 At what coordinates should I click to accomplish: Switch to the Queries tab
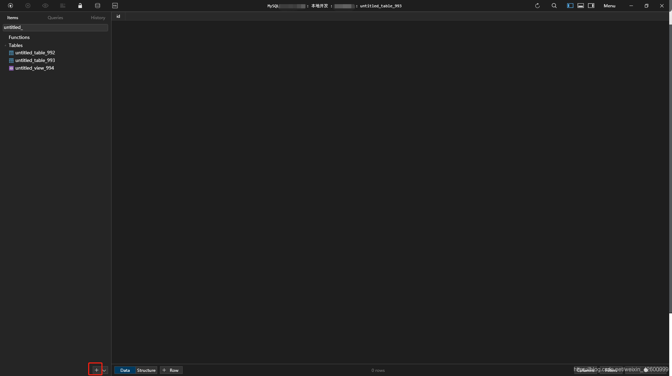(x=55, y=18)
